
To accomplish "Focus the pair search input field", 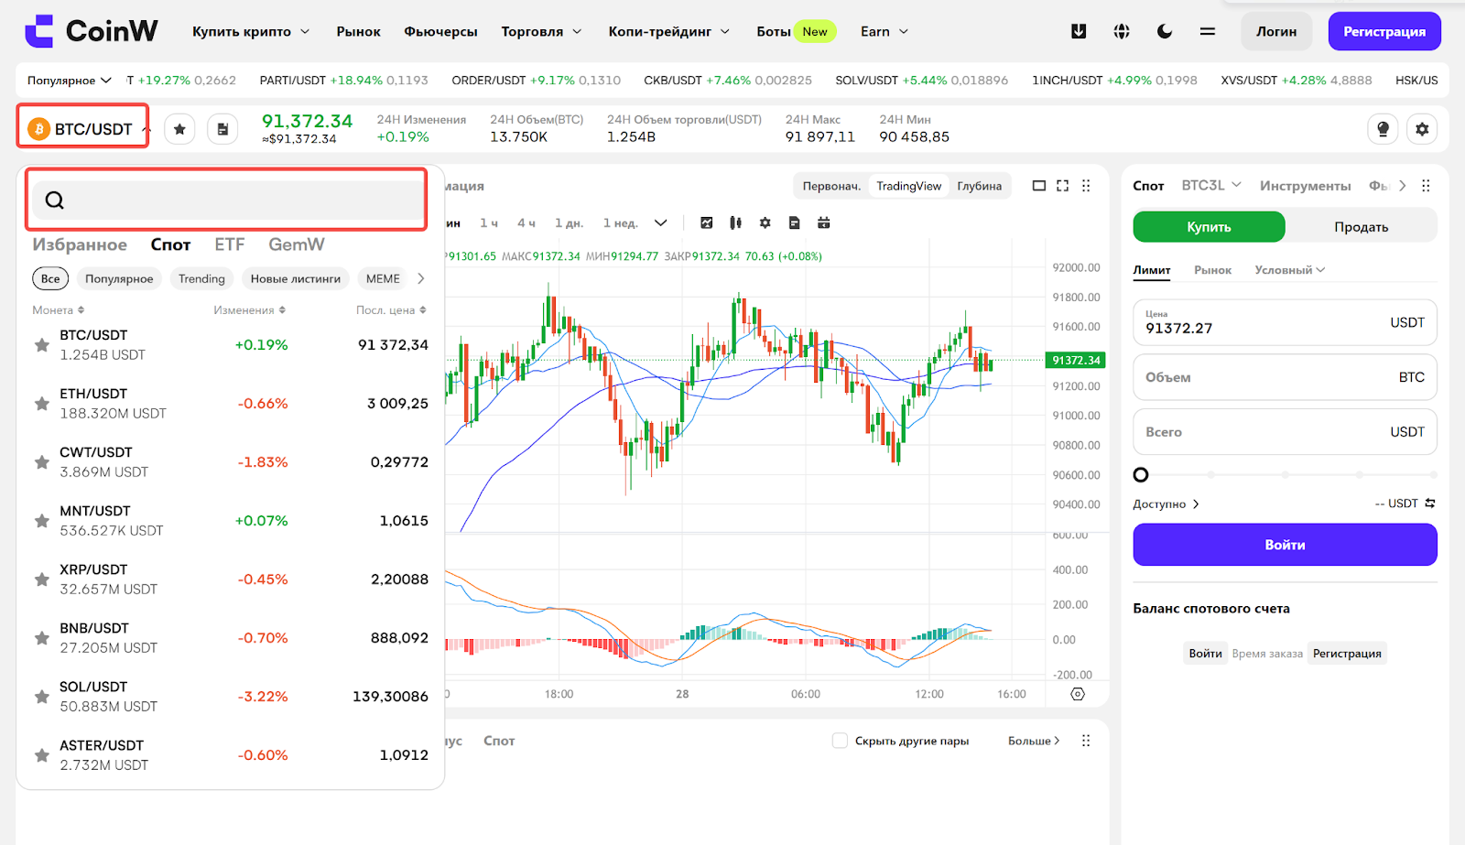I will [x=227, y=200].
